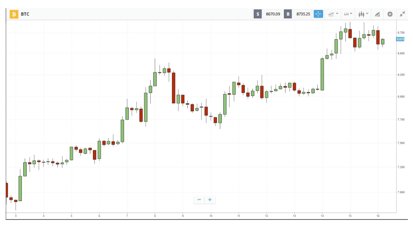The image size is (413, 228).
Task: Open chart settings gear
Action: [390, 14]
